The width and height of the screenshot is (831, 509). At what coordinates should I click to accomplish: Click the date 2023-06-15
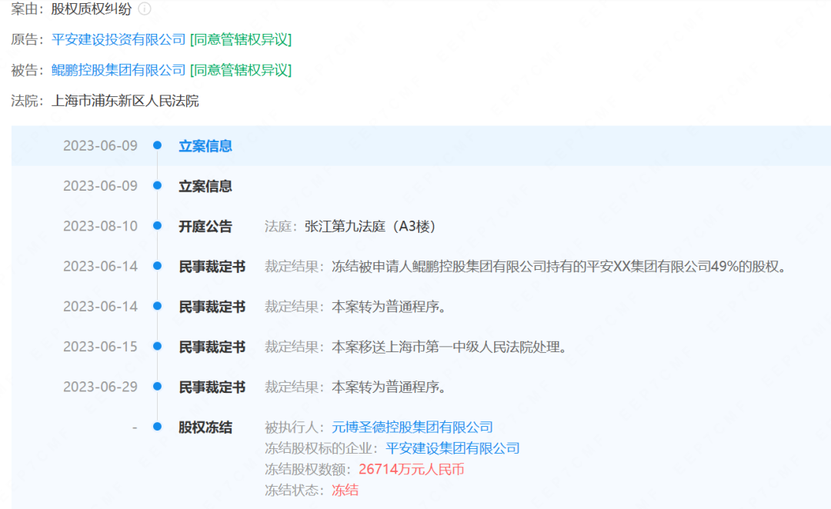tap(100, 347)
